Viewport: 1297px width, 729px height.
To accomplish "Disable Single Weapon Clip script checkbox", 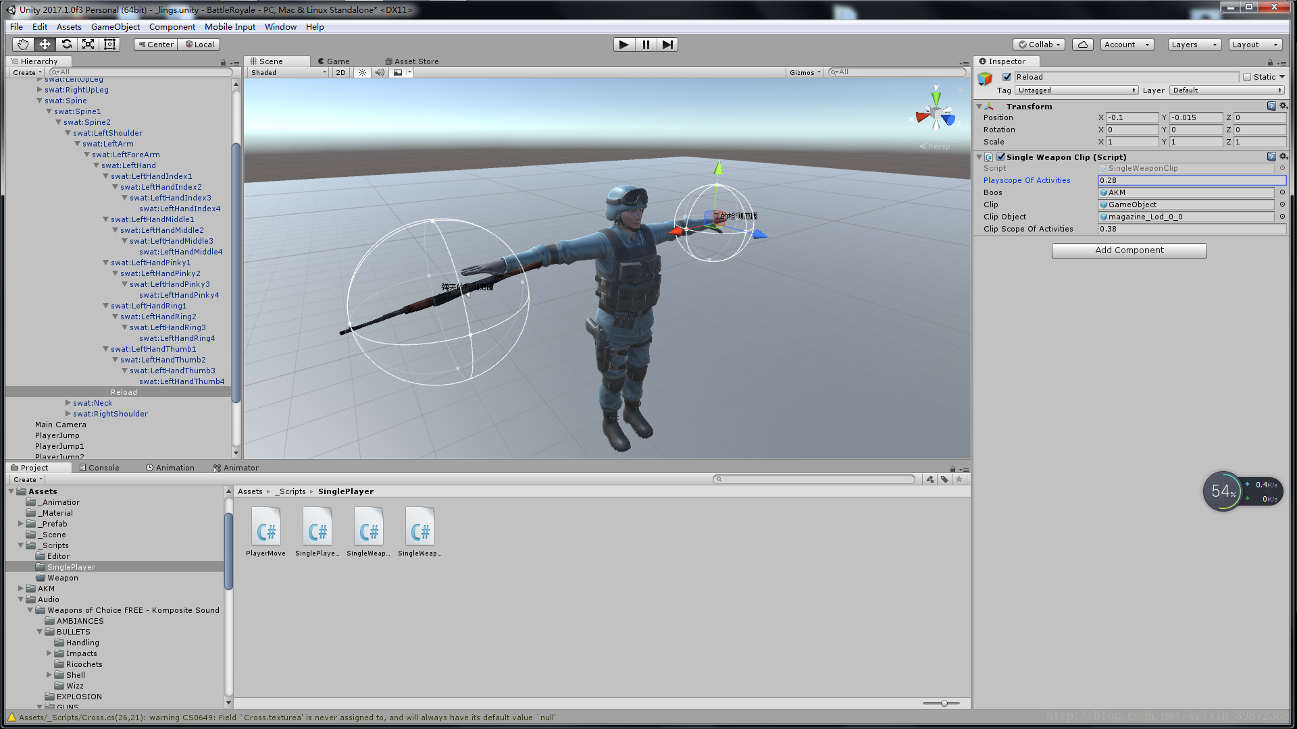I will tap(1000, 157).
